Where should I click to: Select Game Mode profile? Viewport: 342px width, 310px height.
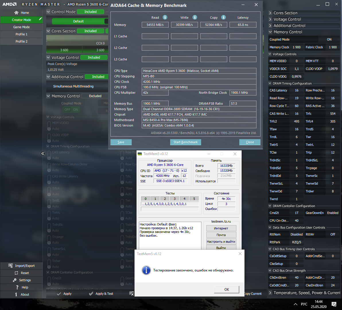pyautogui.click(x=21, y=27)
